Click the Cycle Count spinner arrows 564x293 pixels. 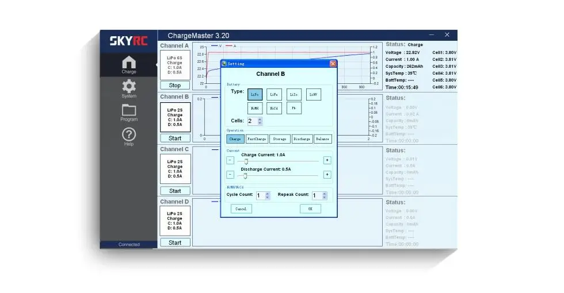coord(267,196)
